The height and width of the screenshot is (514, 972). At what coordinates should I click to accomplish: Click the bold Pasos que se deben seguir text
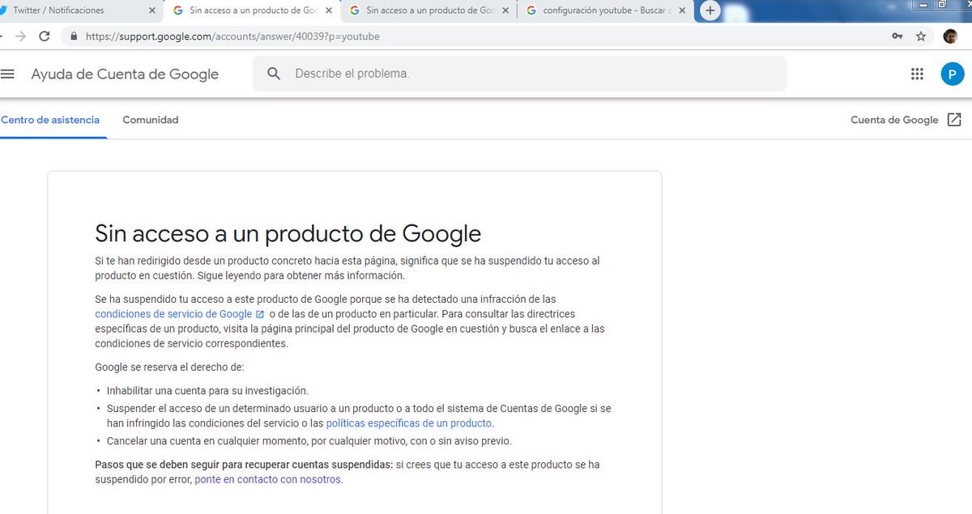[244, 465]
